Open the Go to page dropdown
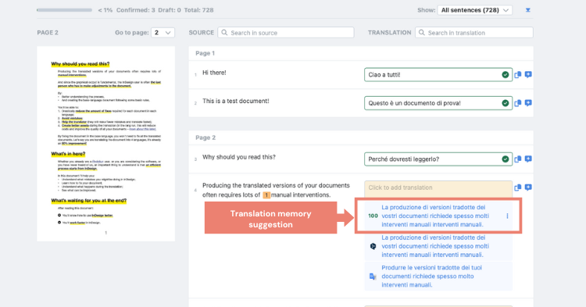 coord(163,33)
